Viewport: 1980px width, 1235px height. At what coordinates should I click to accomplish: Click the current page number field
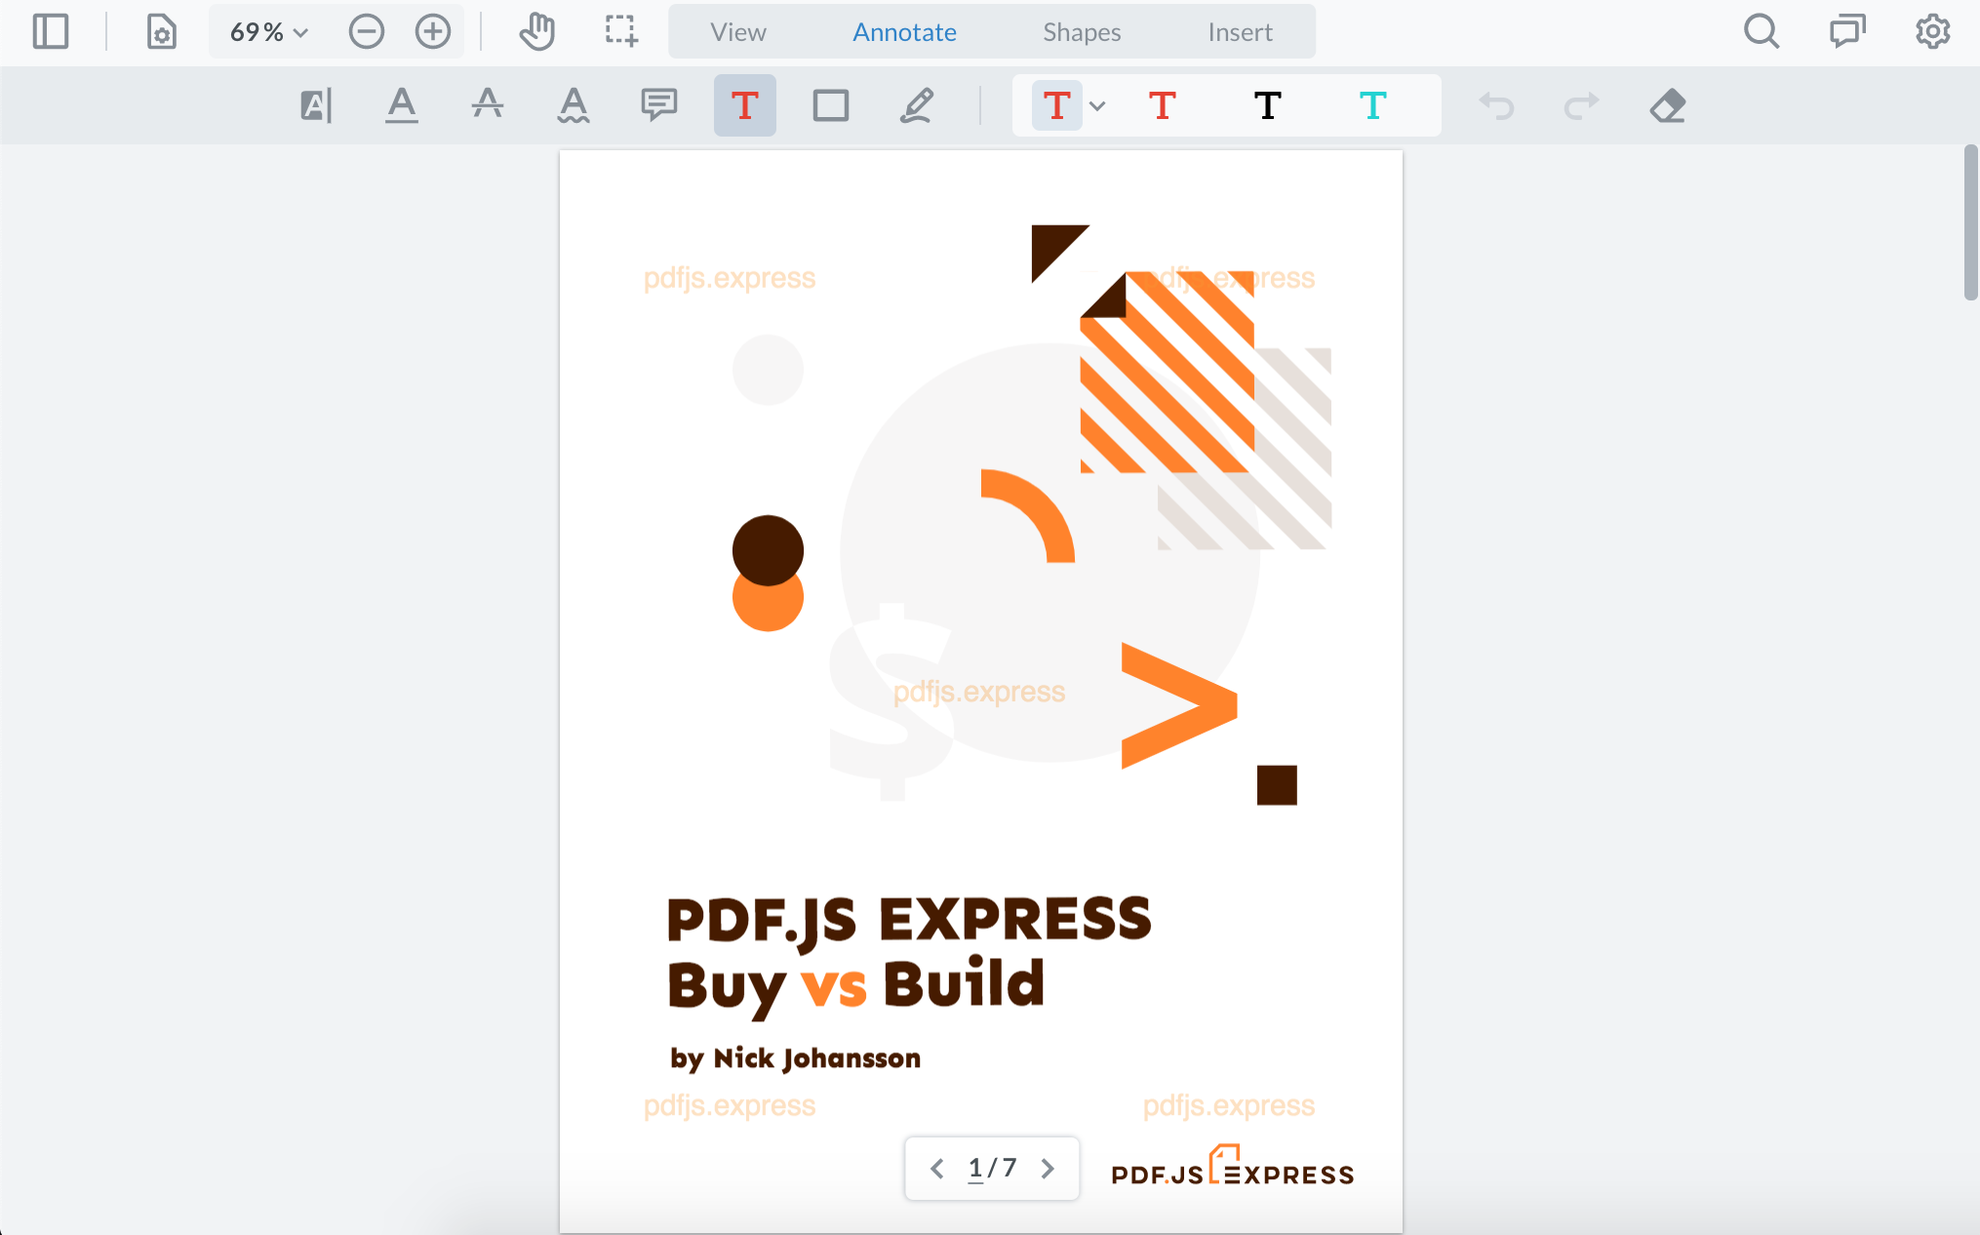[x=975, y=1168]
